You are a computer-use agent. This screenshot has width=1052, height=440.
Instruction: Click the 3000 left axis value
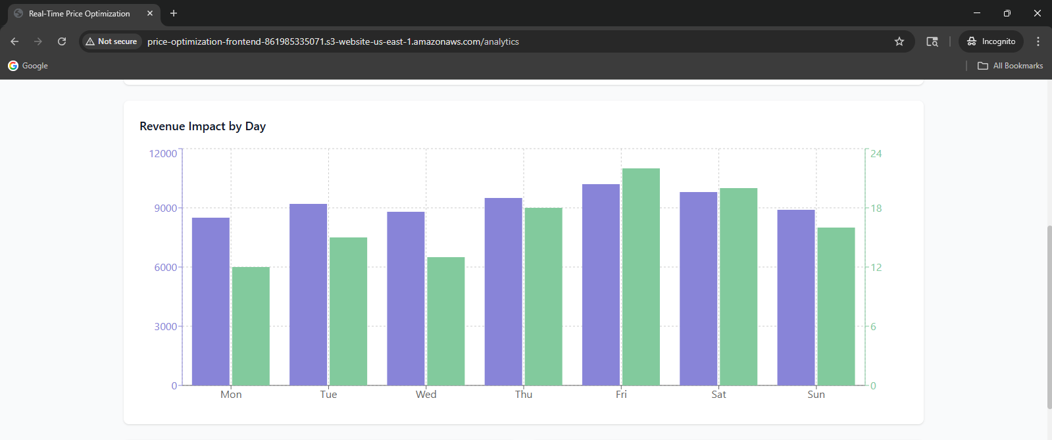(166, 327)
